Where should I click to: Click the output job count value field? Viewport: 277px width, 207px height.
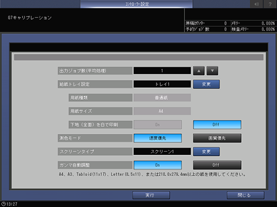coord(162,71)
